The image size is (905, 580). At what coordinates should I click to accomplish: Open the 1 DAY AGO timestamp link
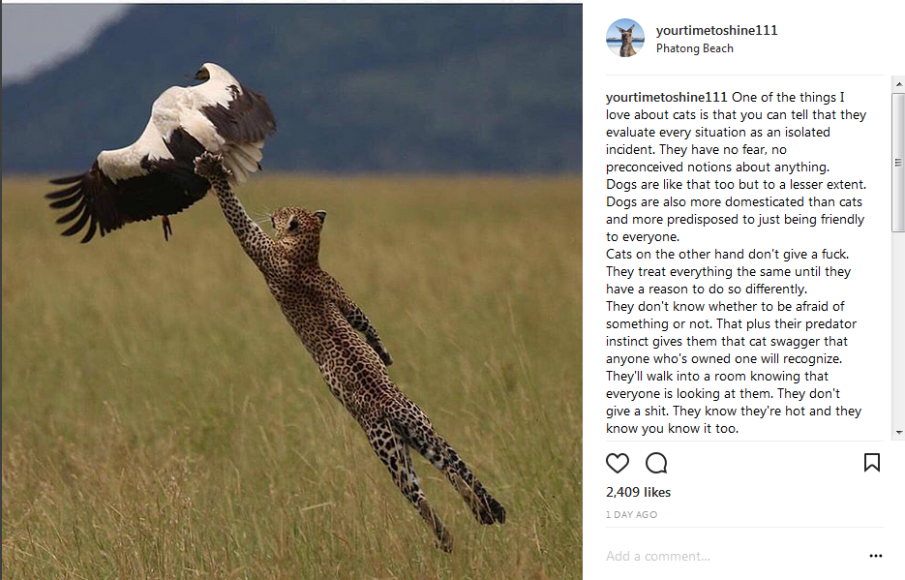pyautogui.click(x=631, y=515)
